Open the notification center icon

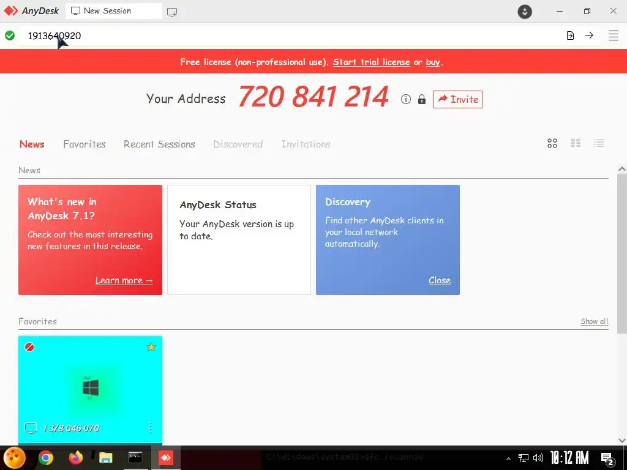pos(607,459)
